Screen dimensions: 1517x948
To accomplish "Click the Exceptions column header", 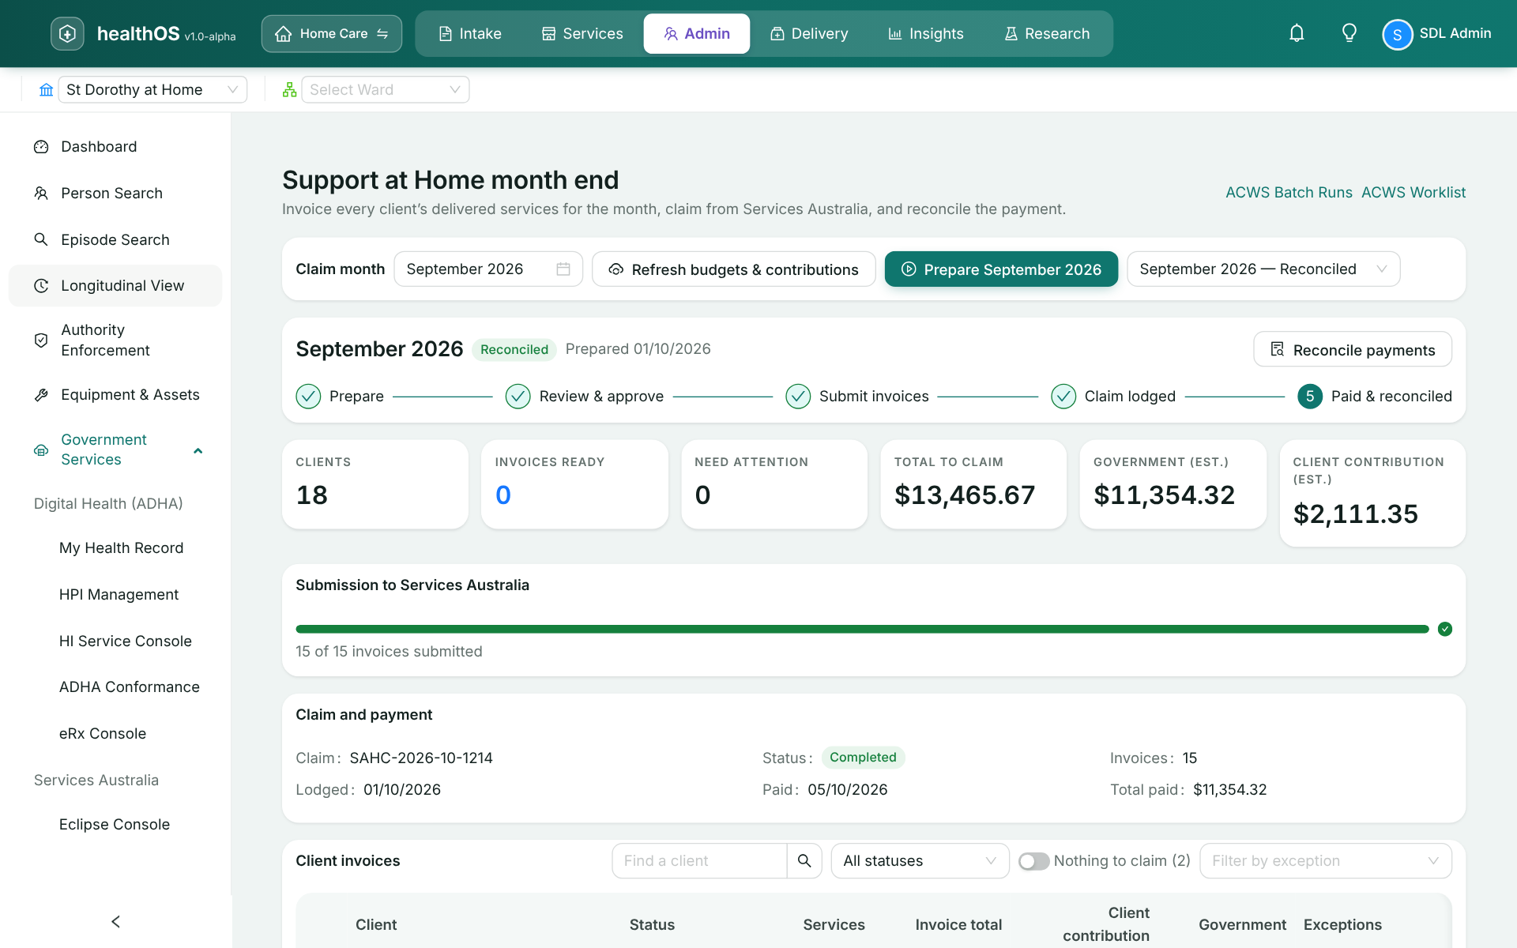I will [x=1342, y=924].
